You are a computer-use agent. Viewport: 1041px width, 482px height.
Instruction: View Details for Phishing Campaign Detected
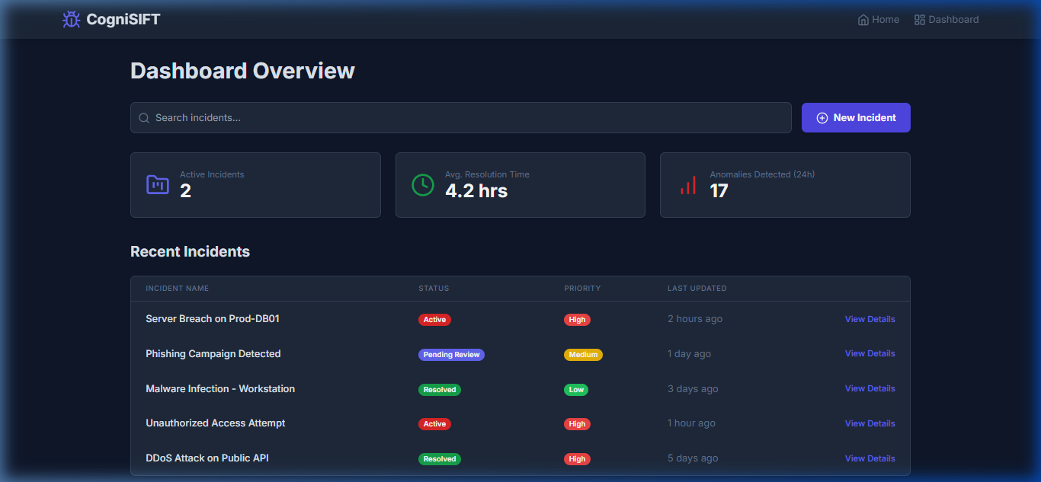870,353
